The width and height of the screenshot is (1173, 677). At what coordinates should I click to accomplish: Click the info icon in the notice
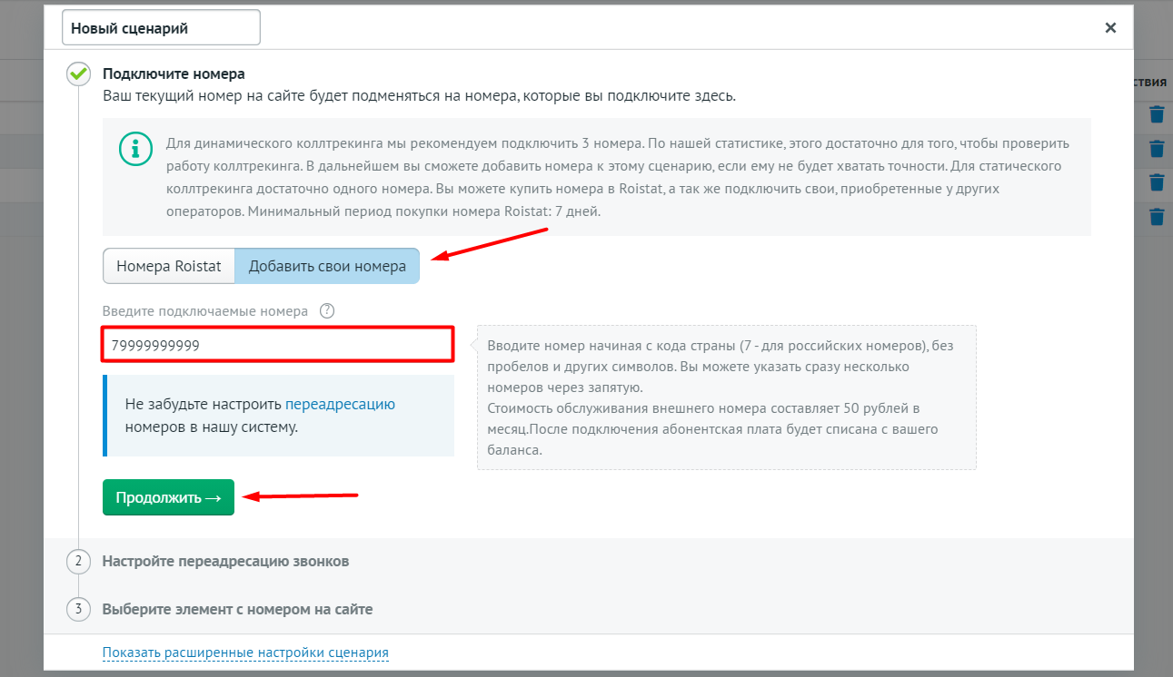[136, 148]
